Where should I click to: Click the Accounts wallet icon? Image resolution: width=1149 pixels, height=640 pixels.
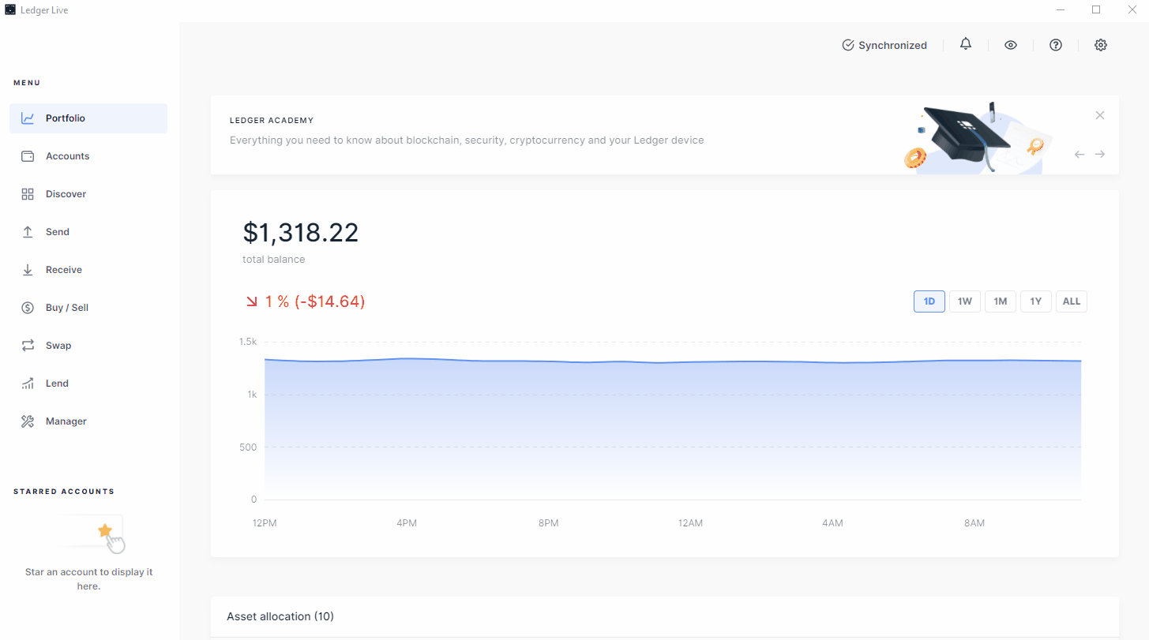point(28,156)
